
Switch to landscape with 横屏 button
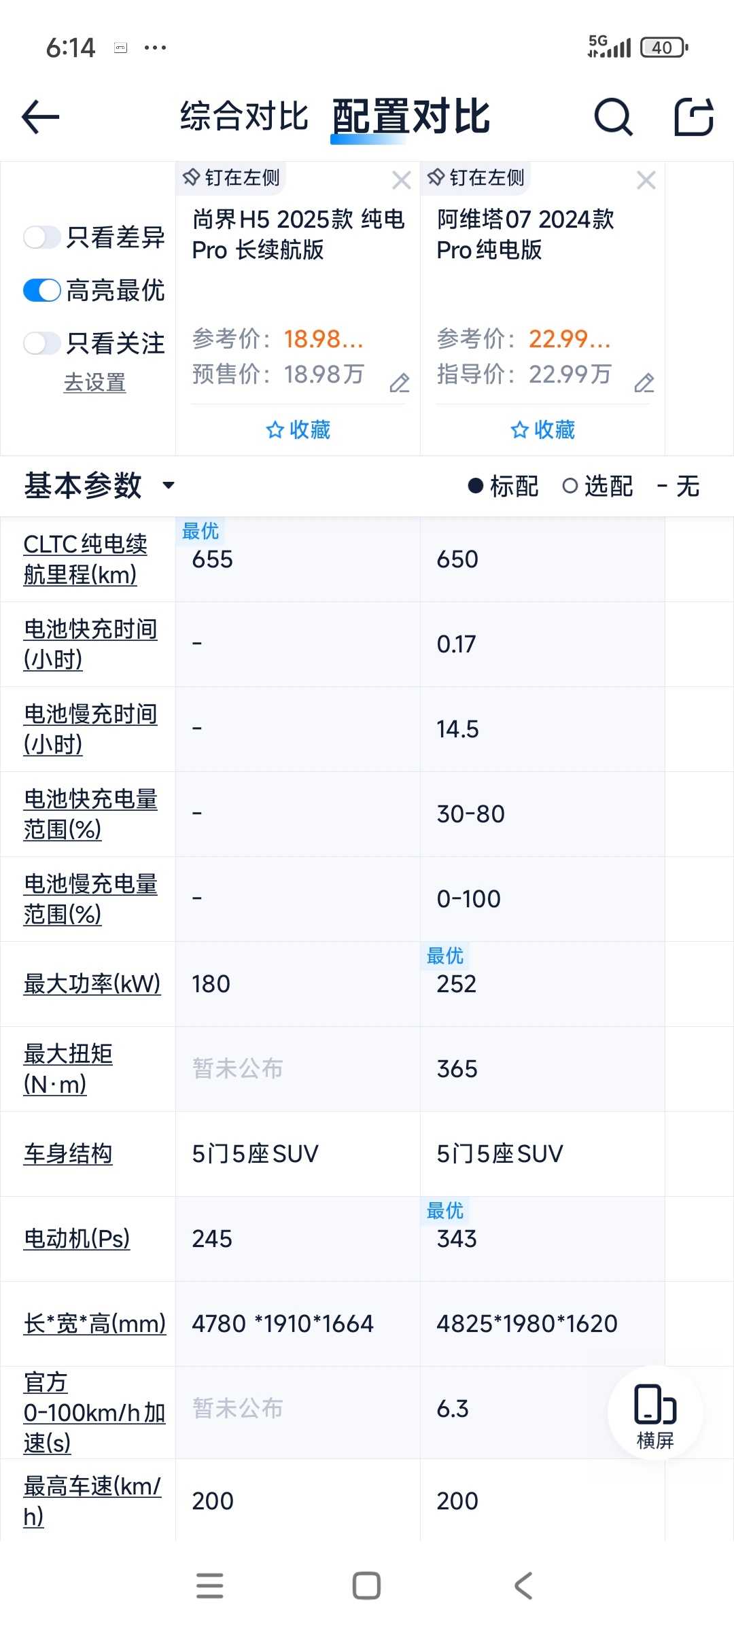click(x=655, y=1414)
